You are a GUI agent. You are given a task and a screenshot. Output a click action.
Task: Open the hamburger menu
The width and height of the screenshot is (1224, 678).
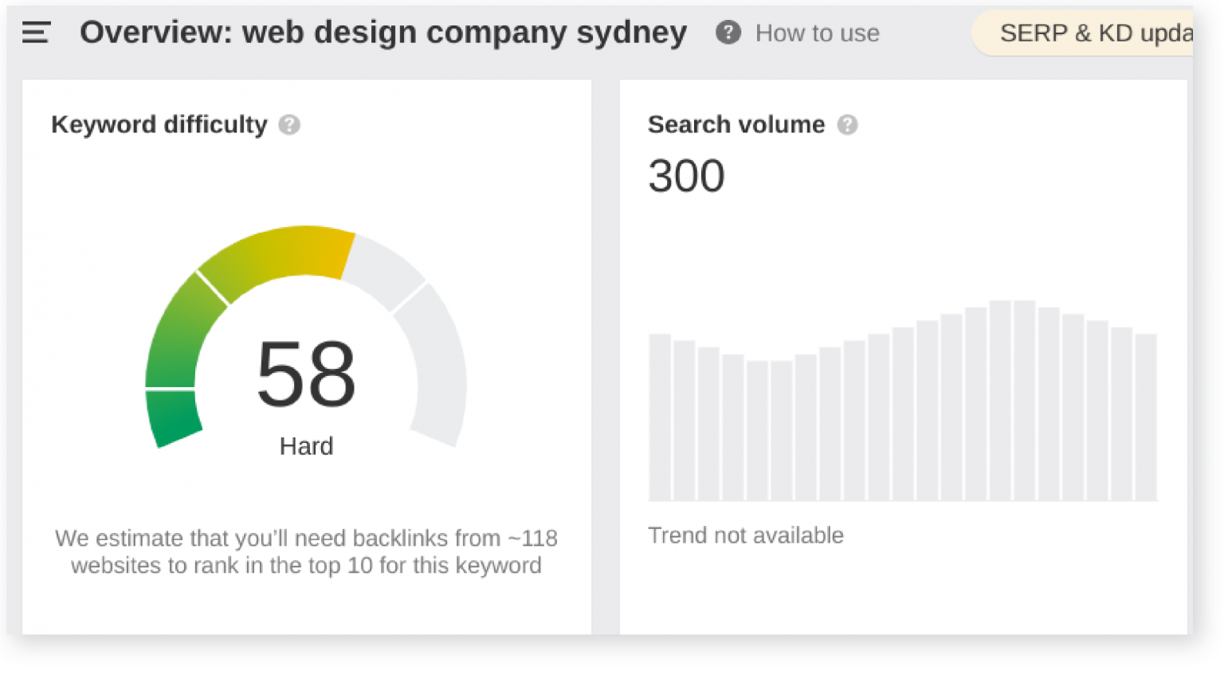click(x=36, y=33)
